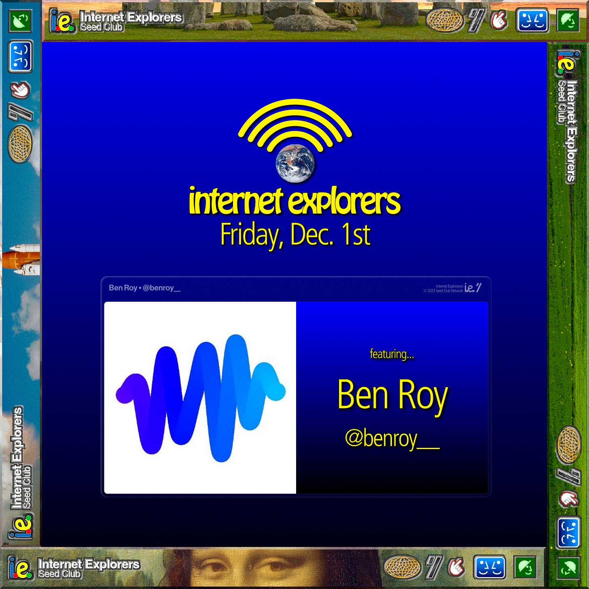Click 'Ben Roy • @benroy__' in the card header
Image resolution: width=589 pixels, height=589 pixels.
(144, 288)
